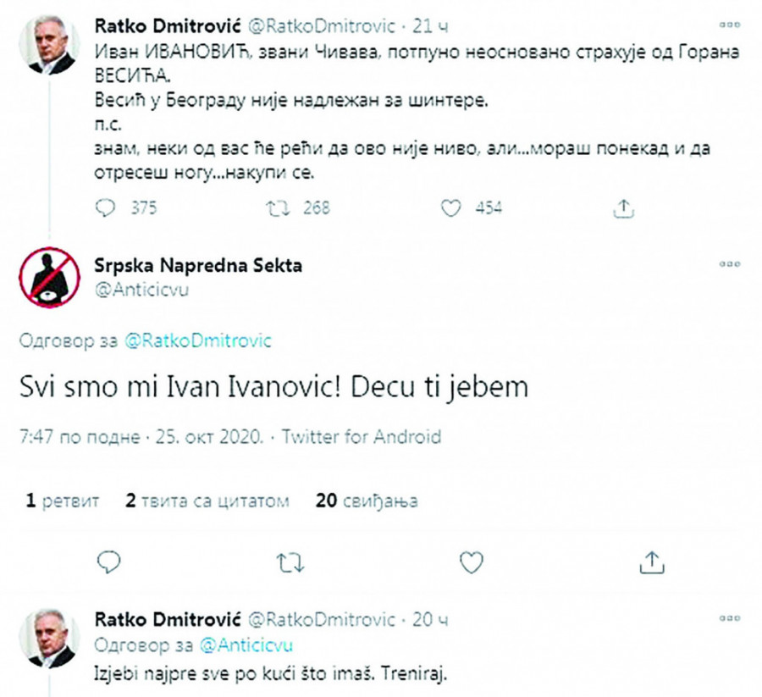
Task: Like the Srpska Napredna Sekta tweet
Action: pyautogui.click(x=471, y=560)
